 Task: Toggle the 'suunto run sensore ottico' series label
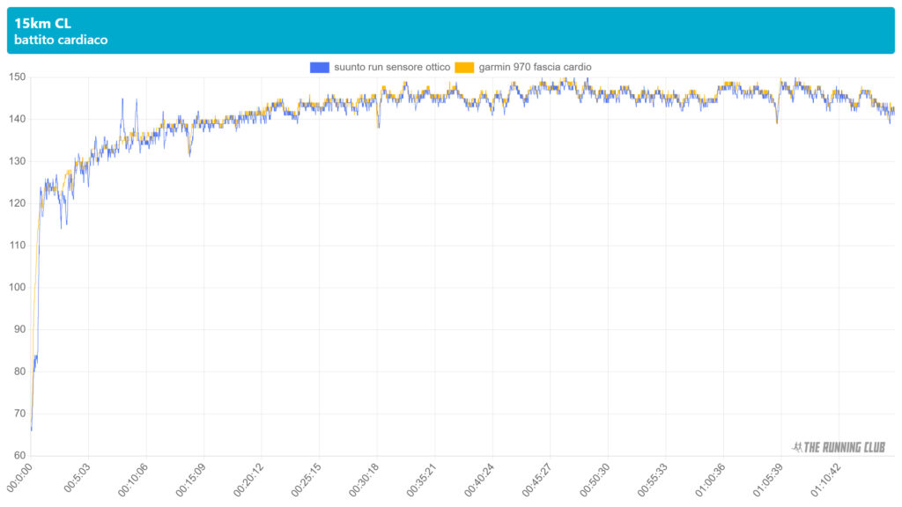click(x=392, y=67)
